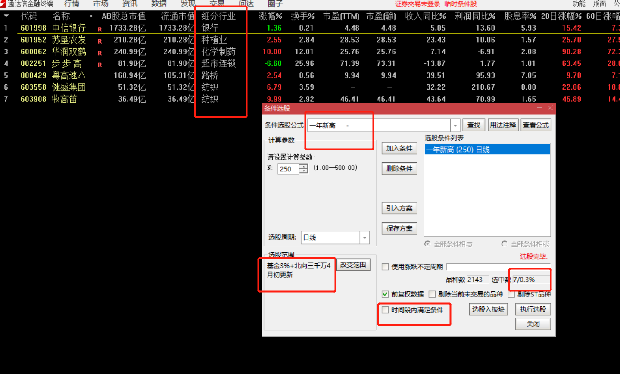Expand the 条件选股公式 dropdown arrow
This screenshot has height=374, width=620.
455,125
